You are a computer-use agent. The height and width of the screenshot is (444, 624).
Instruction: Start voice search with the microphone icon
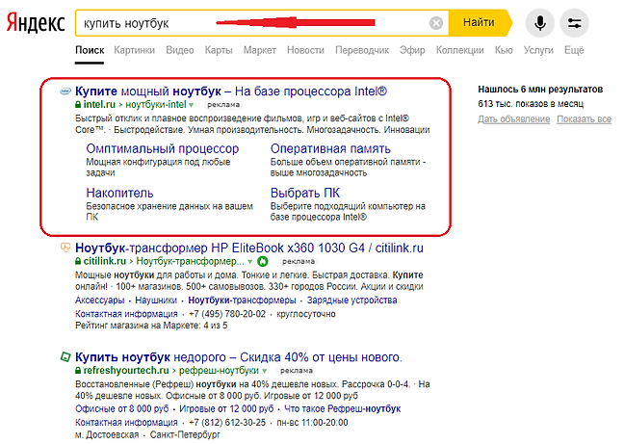tap(539, 23)
